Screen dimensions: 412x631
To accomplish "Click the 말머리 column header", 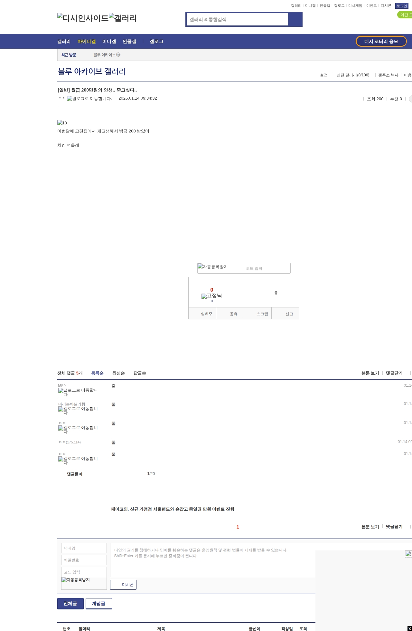I will click(84, 629).
